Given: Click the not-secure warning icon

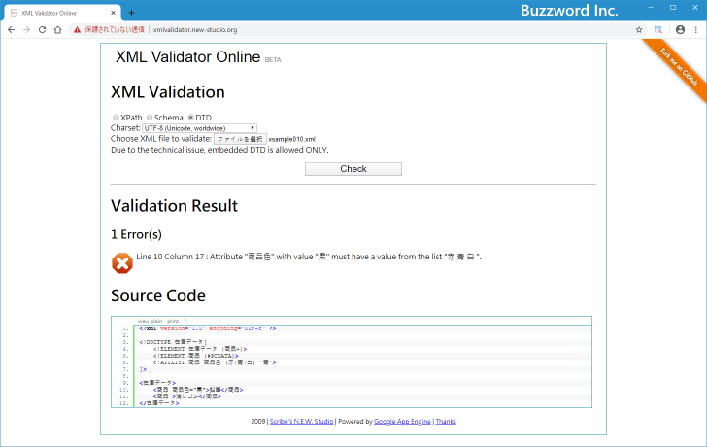Looking at the screenshot, I should [x=78, y=30].
